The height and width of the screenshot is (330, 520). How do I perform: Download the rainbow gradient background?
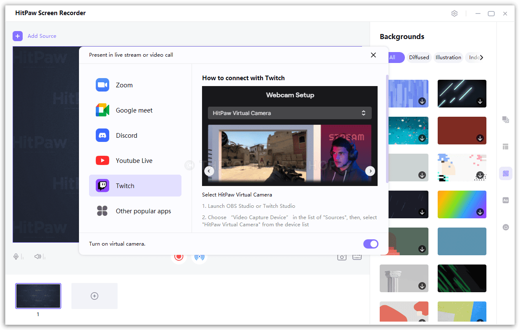[480, 212]
